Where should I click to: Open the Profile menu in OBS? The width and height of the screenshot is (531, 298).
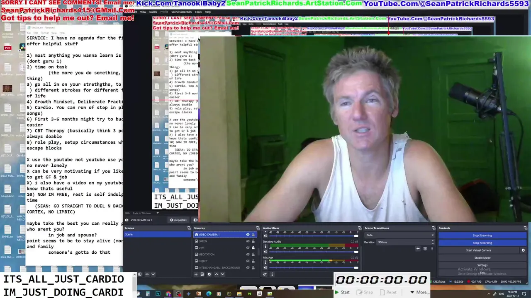pyautogui.click(x=164, y=12)
